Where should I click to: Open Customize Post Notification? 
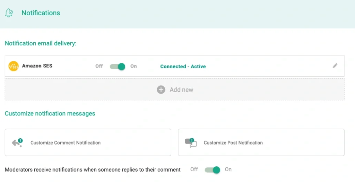(x=233, y=142)
